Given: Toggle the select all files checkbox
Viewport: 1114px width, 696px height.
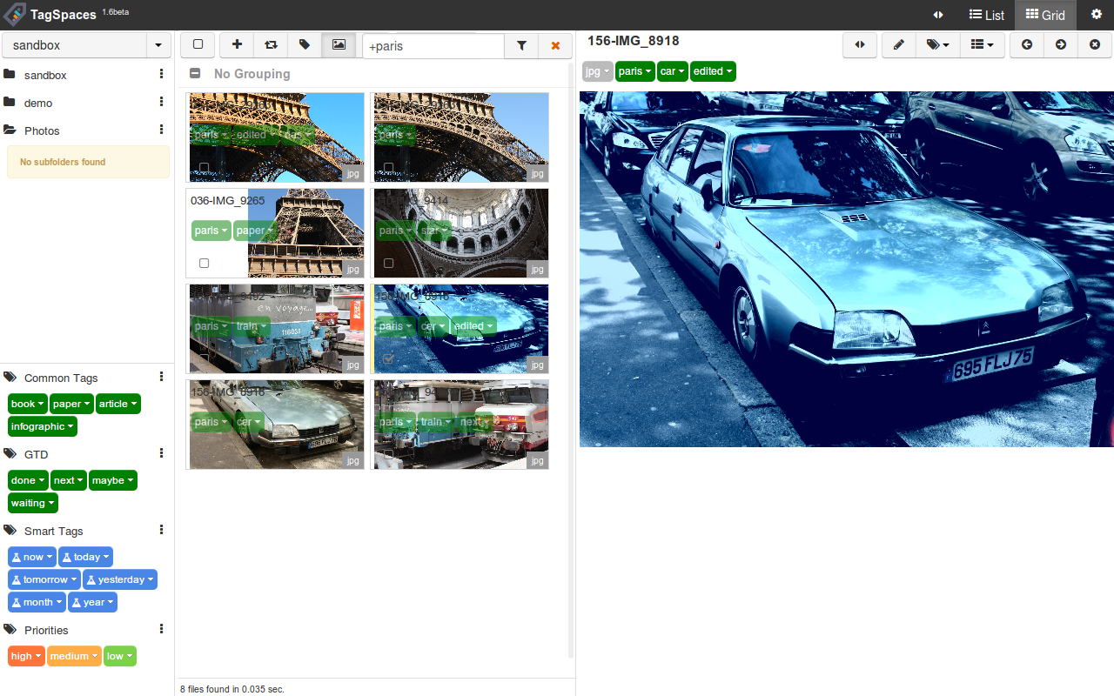Looking at the screenshot, I should [x=198, y=45].
